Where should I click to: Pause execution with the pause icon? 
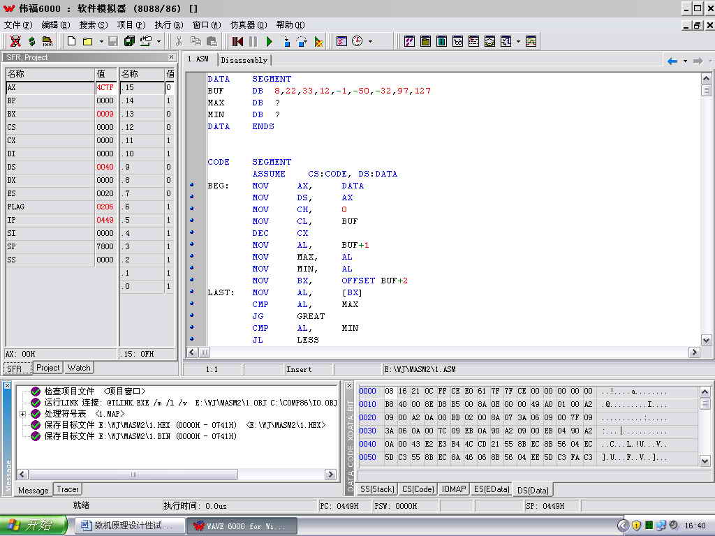click(x=253, y=41)
